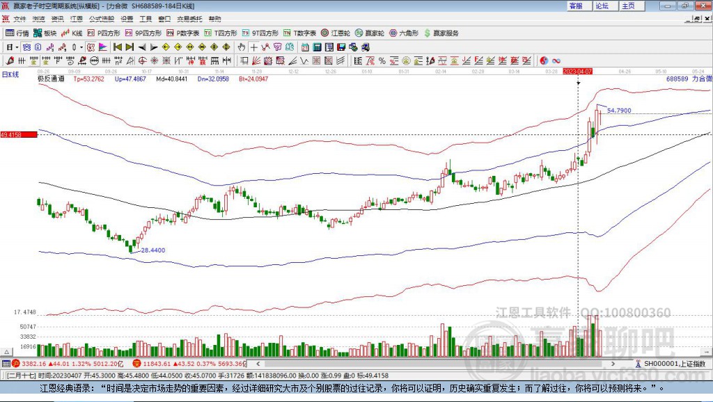Open the 交易委托 menu
The width and height of the screenshot is (713, 402).
[189, 19]
